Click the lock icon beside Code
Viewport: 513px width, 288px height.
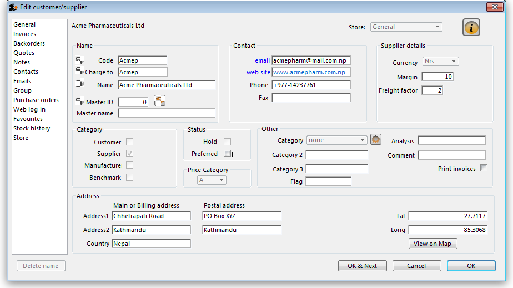click(78, 60)
